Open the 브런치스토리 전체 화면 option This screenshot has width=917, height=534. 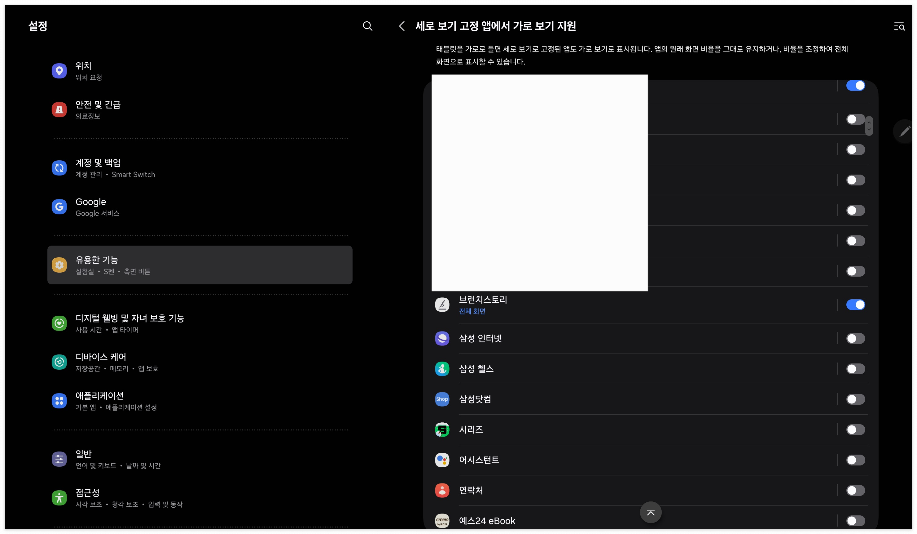pos(472,311)
